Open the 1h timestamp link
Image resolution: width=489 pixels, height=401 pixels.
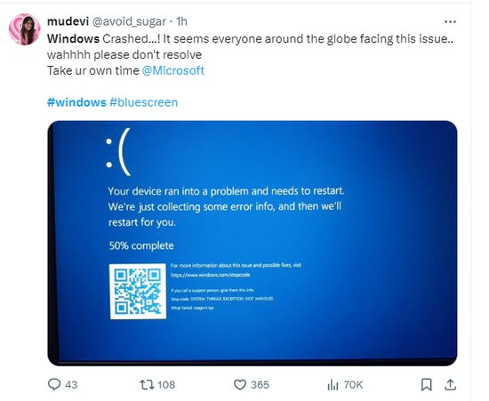[x=181, y=21]
